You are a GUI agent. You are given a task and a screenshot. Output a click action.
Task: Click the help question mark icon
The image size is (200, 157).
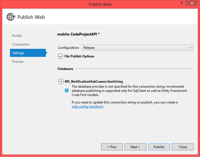pos(182,3)
